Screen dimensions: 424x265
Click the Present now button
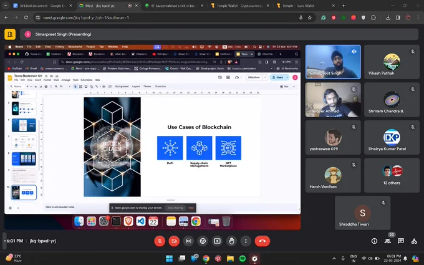pyautogui.click(x=217, y=241)
